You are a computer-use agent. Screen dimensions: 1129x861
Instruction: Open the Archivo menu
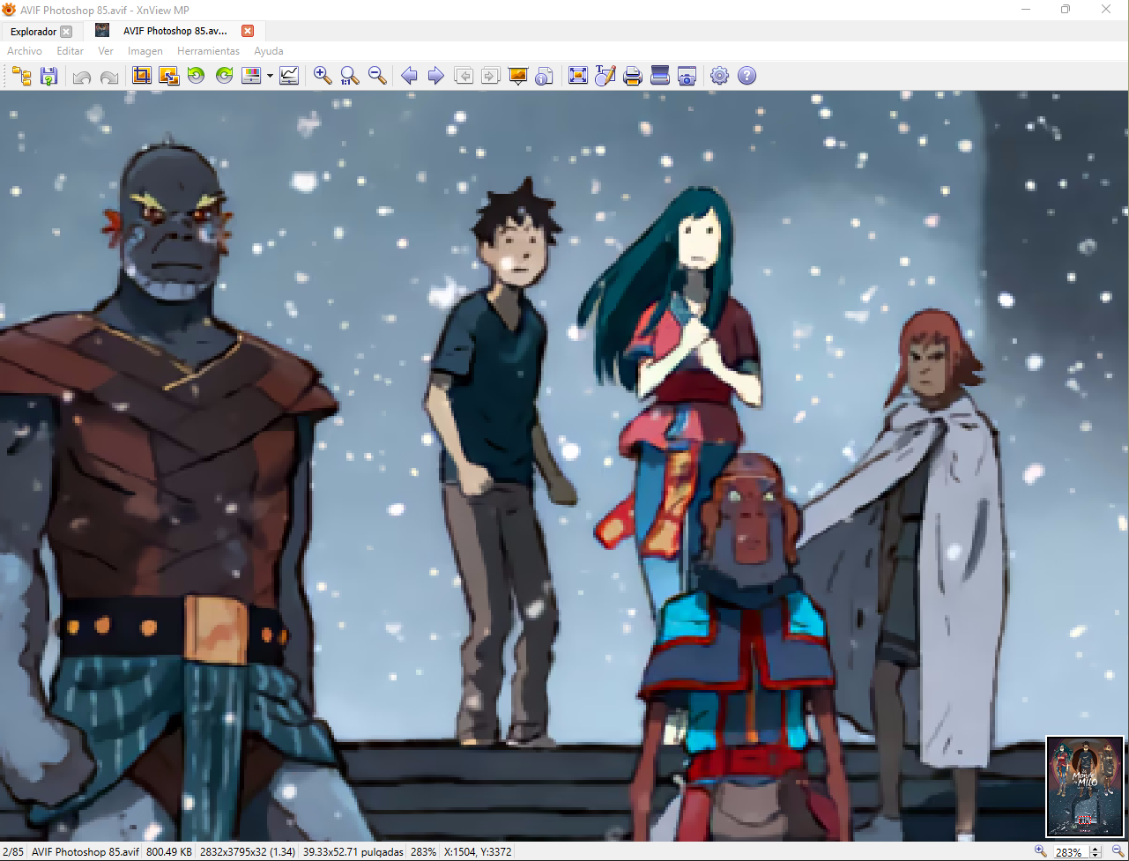(25, 51)
